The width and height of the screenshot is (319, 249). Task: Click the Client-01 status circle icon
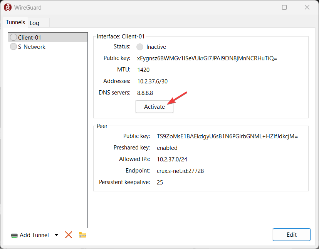click(x=13, y=37)
